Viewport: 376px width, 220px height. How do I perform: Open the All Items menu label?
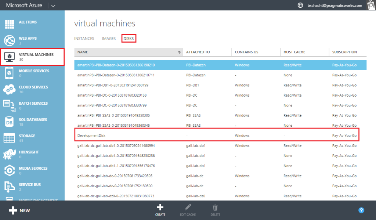(x=28, y=22)
